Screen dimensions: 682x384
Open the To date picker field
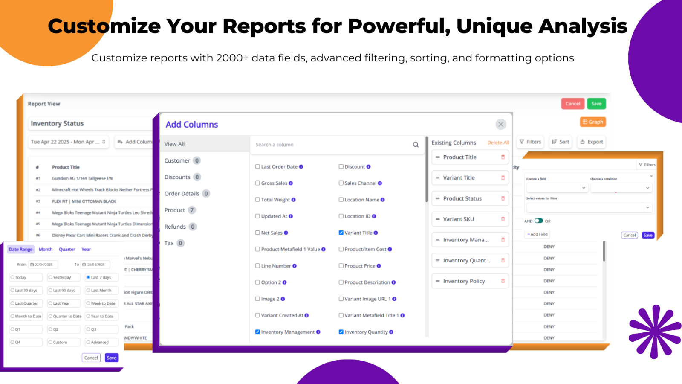pos(95,265)
